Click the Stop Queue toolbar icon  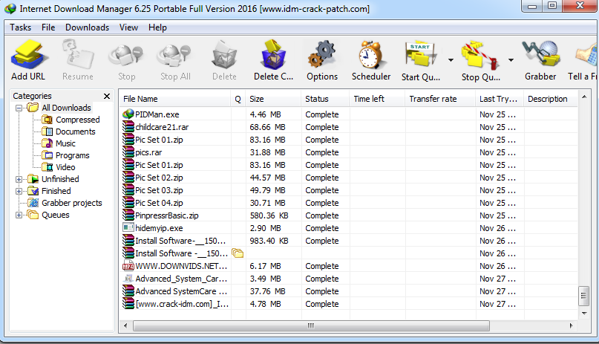pyautogui.click(x=480, y=56)
